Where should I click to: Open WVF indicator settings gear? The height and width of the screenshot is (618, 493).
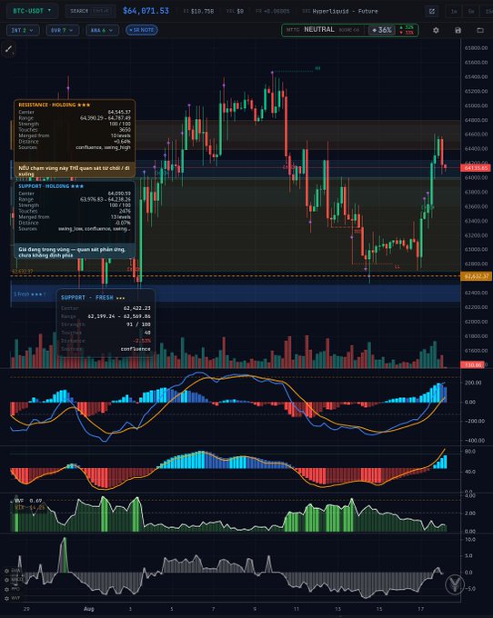[x=6, y=598]
